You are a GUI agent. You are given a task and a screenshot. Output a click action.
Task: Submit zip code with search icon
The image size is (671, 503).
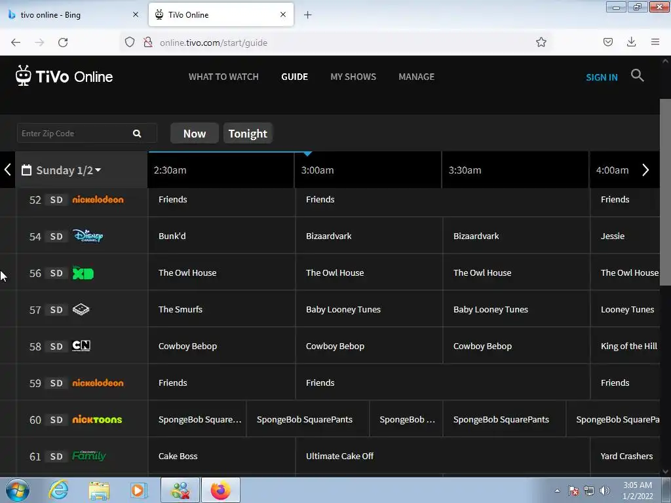tap(137, 134)
